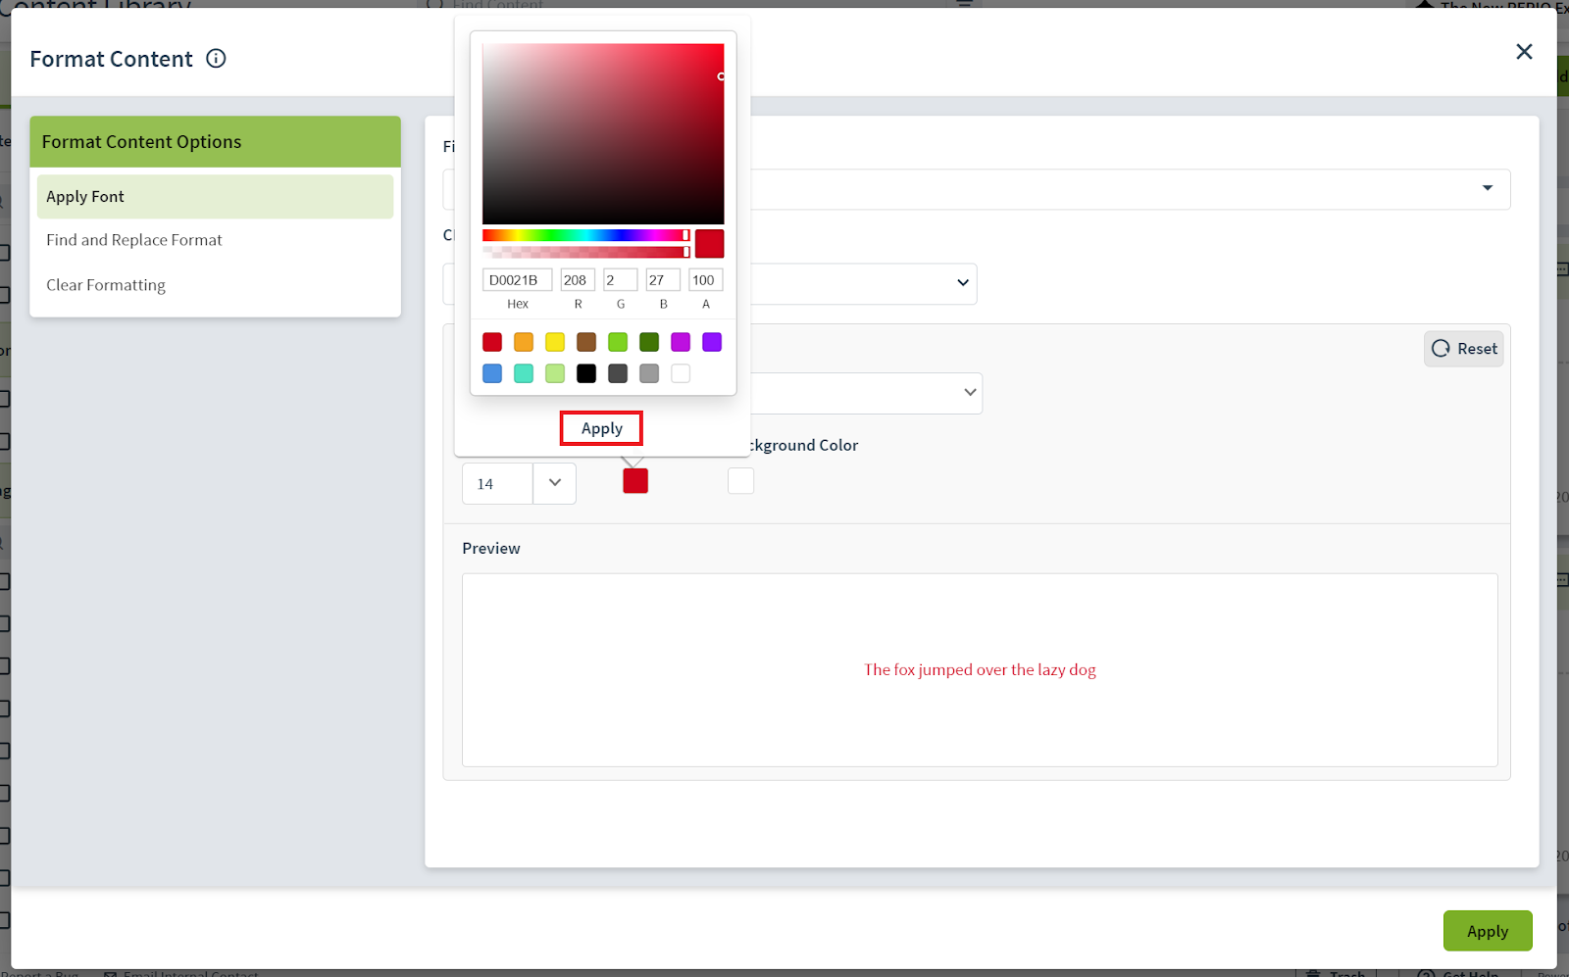Viewport: 1569px width, 977px height.
Task: Close the Format Content dialog
Action: (x=1524, y=51)
